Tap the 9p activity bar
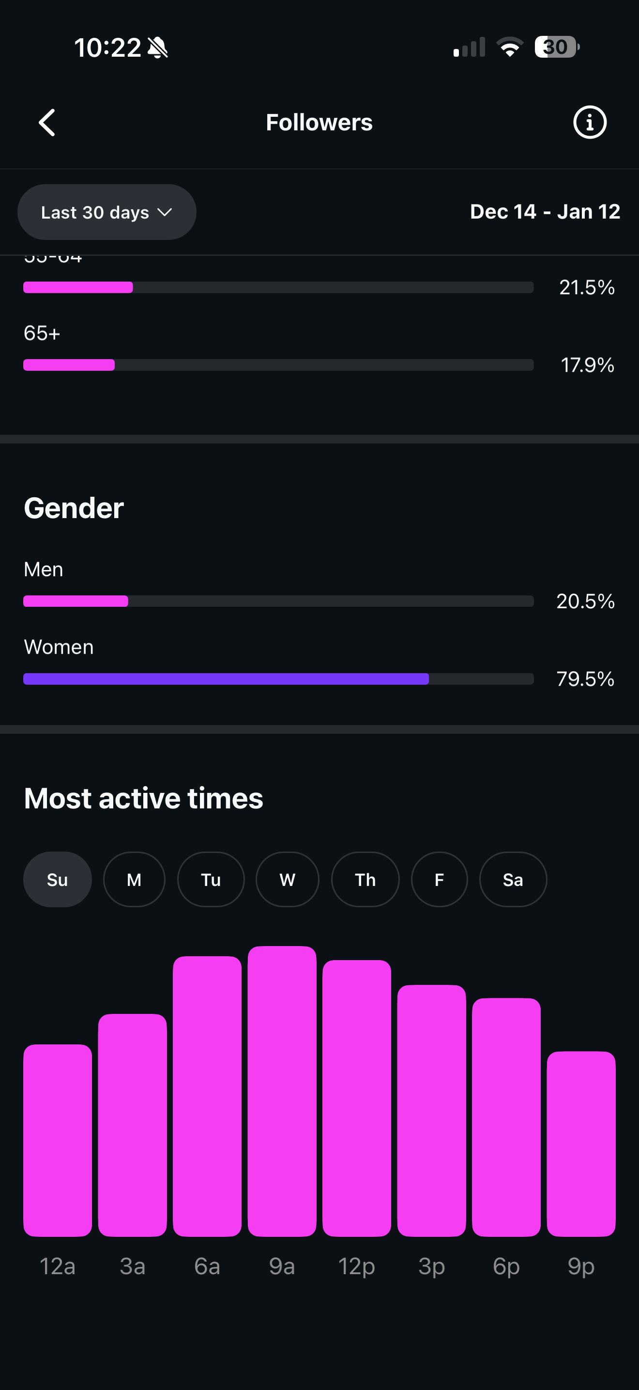 click(x=581, y=1143)
